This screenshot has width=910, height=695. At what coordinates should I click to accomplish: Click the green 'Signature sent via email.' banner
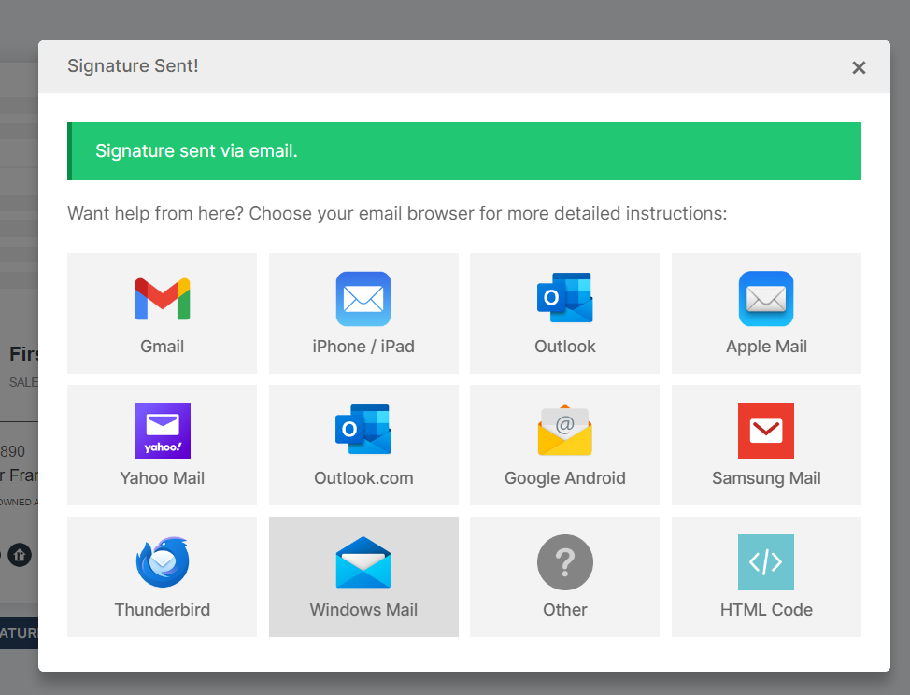[464, 150]
